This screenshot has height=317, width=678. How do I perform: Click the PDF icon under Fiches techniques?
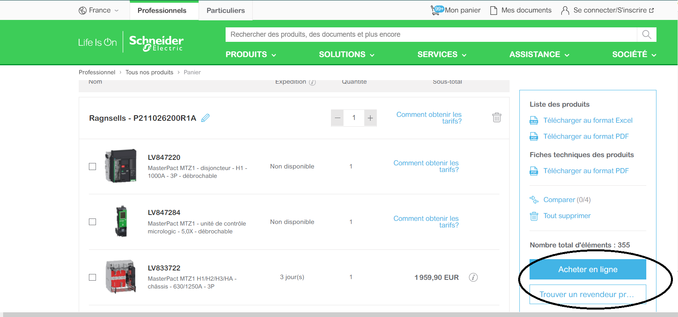click(x=534, y=171)
